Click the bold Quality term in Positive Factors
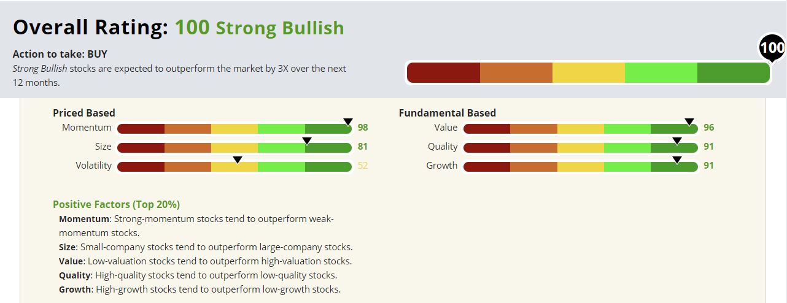Viewport: 787px width, 303px height. 75,275
